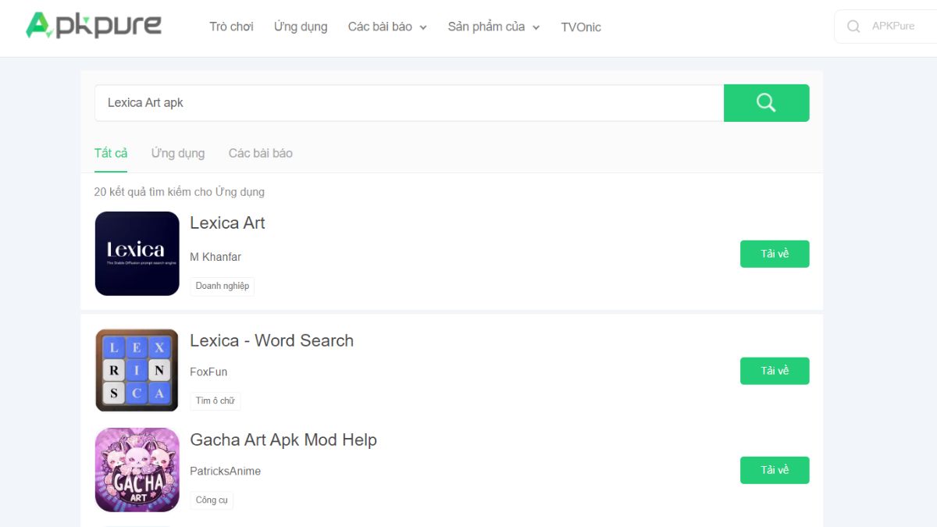Click Tải về for Lexica Art
937x527 pixels.
[774, 254]
